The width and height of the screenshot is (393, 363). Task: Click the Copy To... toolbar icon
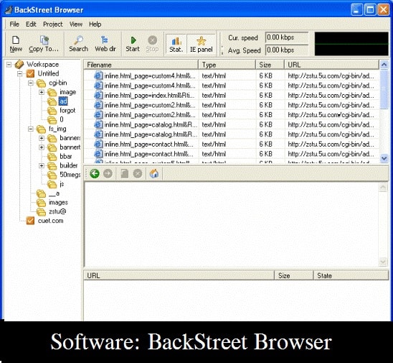(44, 44)
